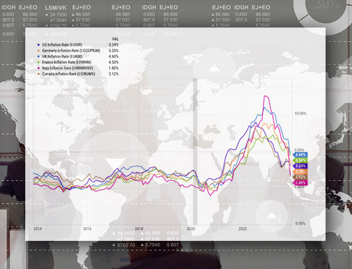This screenshot has height=269, width=352.
Task: Click the magenta Italy Inflation Rate legend dot
Action: pyautogui.click(x=38, y=68)
